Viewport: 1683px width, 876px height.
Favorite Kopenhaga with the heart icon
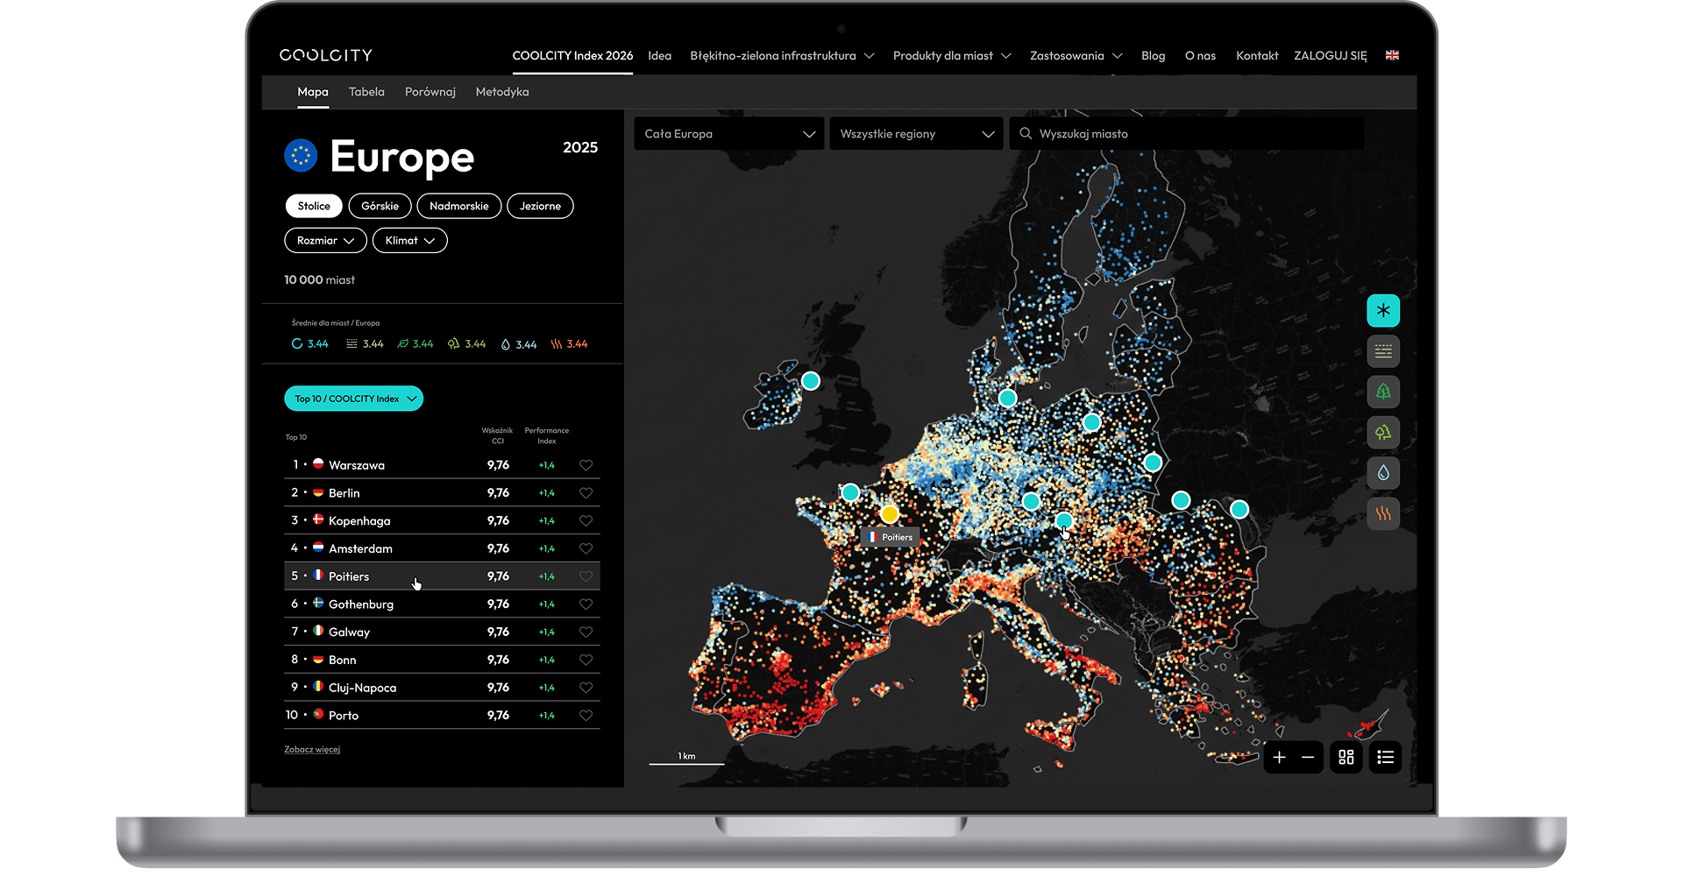point(586,520)
